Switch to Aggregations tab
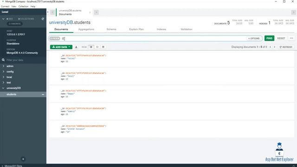 pyautogui.click(x=86, y=29)
